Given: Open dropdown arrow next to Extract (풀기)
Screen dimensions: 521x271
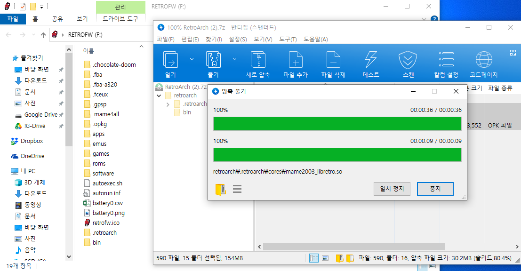Looking at the screenshot, I should [234, 59].
